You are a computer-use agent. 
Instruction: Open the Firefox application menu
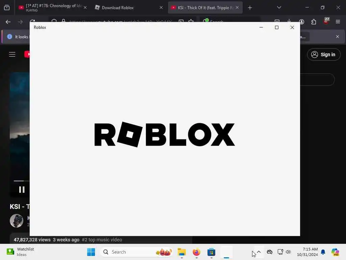coord(338,22)
